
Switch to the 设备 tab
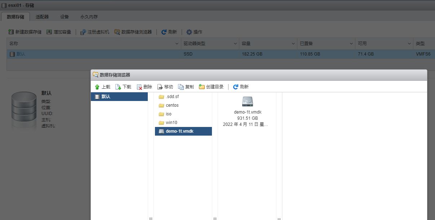coord(64,17)
